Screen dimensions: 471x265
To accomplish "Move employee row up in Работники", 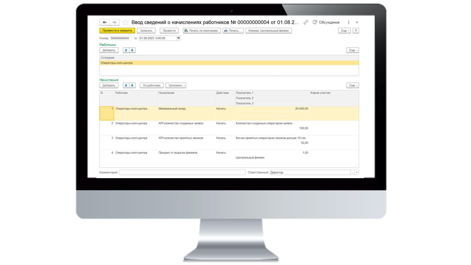I will [x=126, y=50].
